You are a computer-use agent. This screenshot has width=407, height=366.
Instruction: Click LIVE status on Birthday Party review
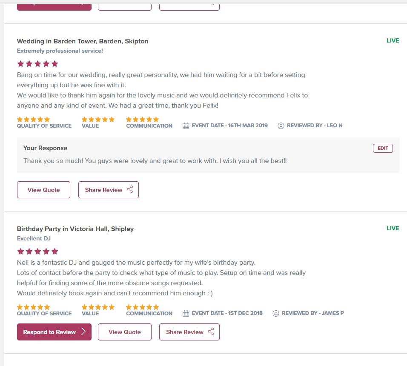(393, 229)
